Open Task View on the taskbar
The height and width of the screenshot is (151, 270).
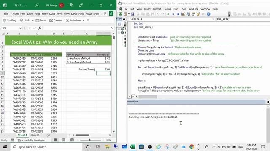pyautogui.click(x=97, y=147)
